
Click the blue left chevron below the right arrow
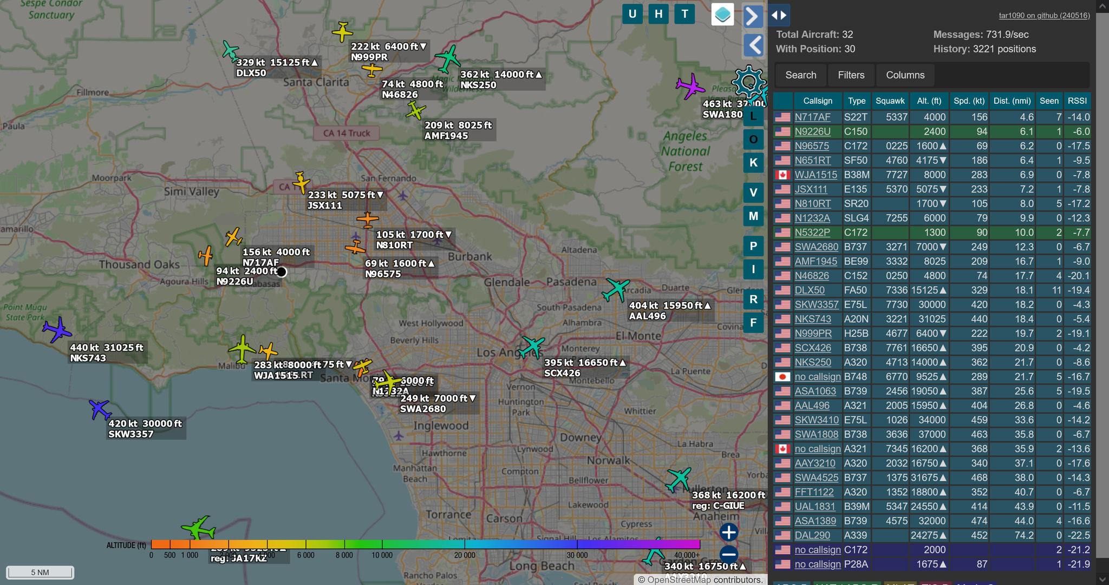(x=753, y=45)
